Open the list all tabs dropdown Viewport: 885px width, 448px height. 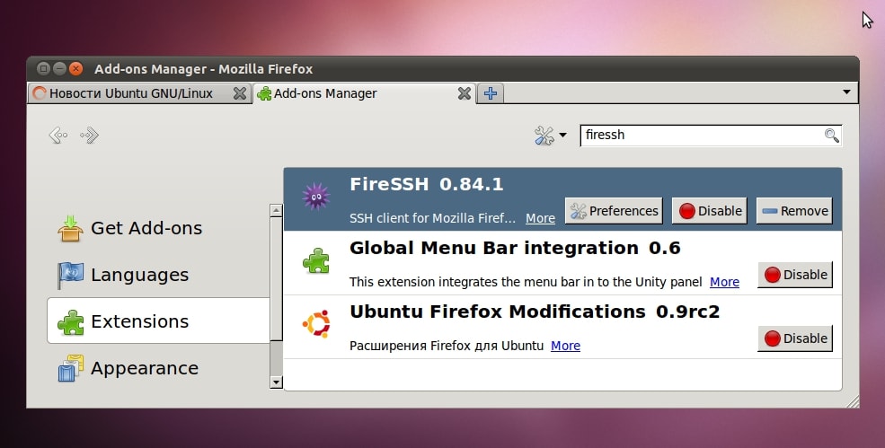coord(846,92)
